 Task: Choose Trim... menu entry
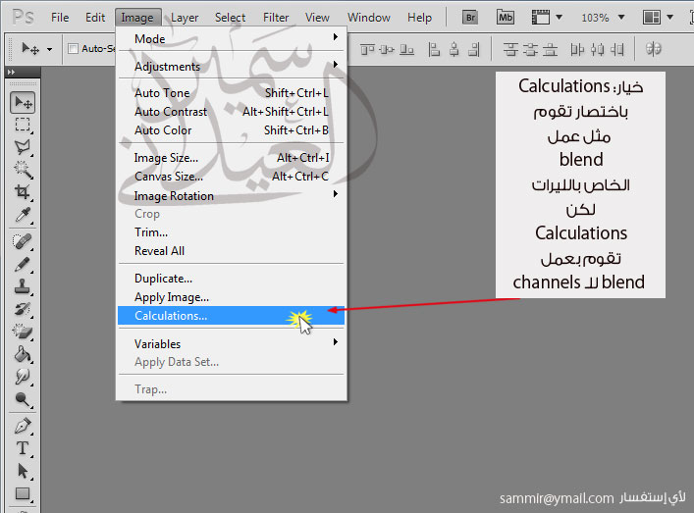[x=231, y=232]
